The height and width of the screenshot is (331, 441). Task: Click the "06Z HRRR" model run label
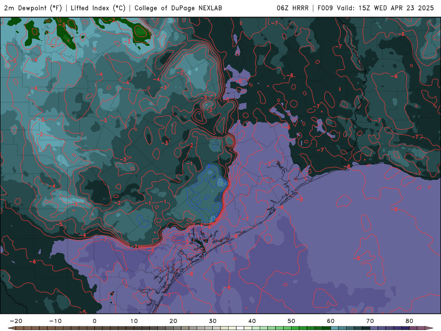coord(293,8)
